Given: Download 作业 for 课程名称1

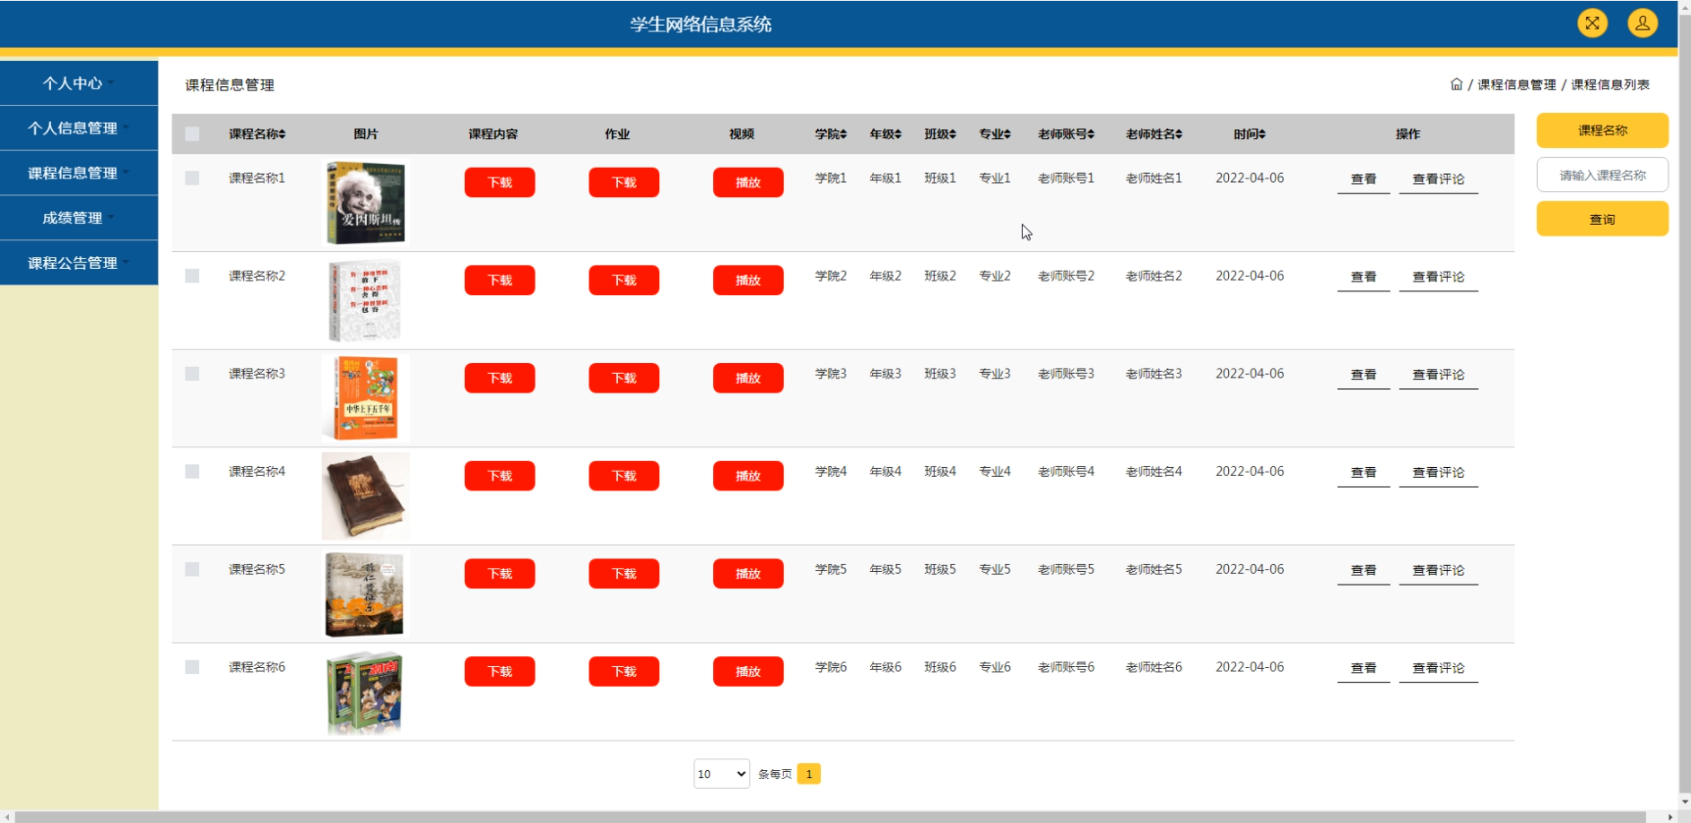Looking at the screenshot, I should (623, 182).
